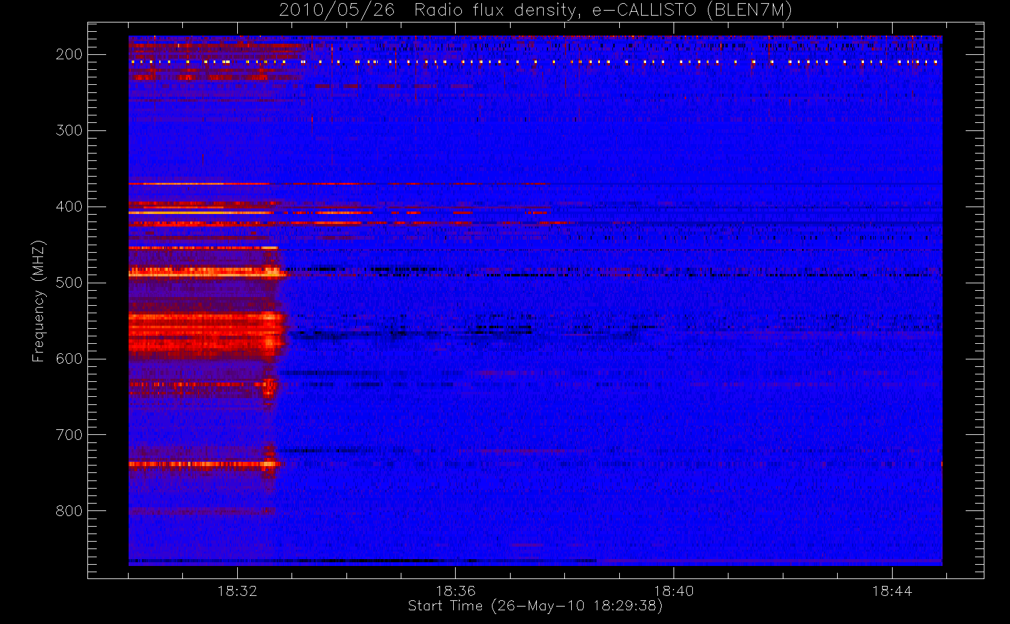Viewport: 1010px width, 624px height.
Task: Click the 18:44 time tick label
Action: 892,591
